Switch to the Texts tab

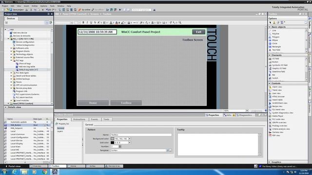point(106,120)
